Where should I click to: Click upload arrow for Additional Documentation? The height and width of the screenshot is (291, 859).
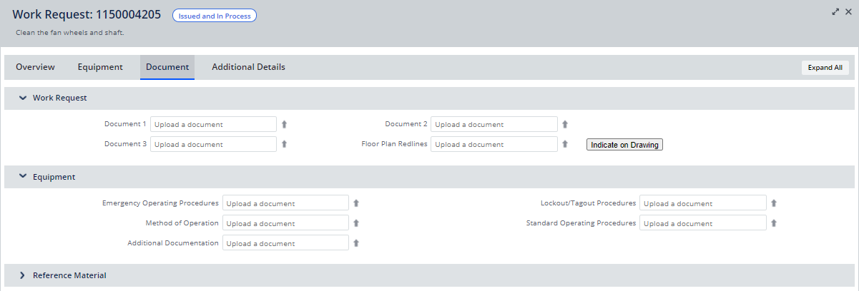[x=356, y=243]
